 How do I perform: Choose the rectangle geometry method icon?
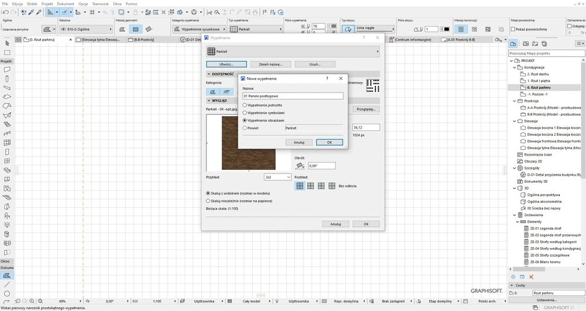click(x=136, y=29)
